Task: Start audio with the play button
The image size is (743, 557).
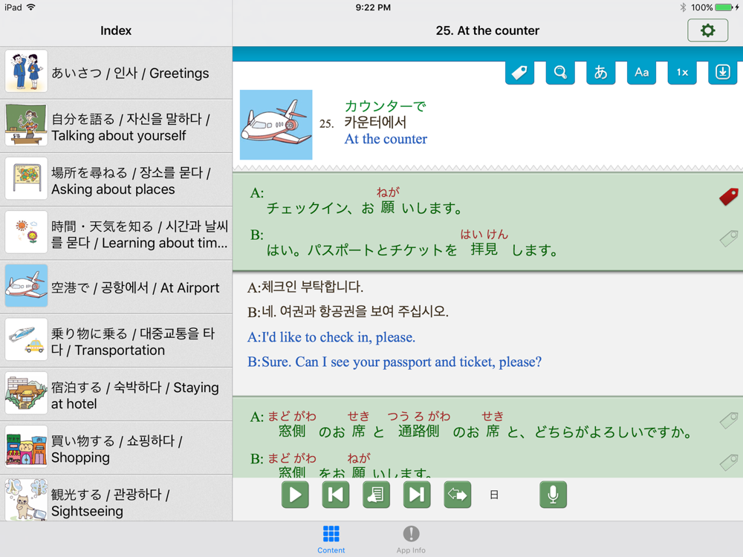Action: (x=295, y=495)
